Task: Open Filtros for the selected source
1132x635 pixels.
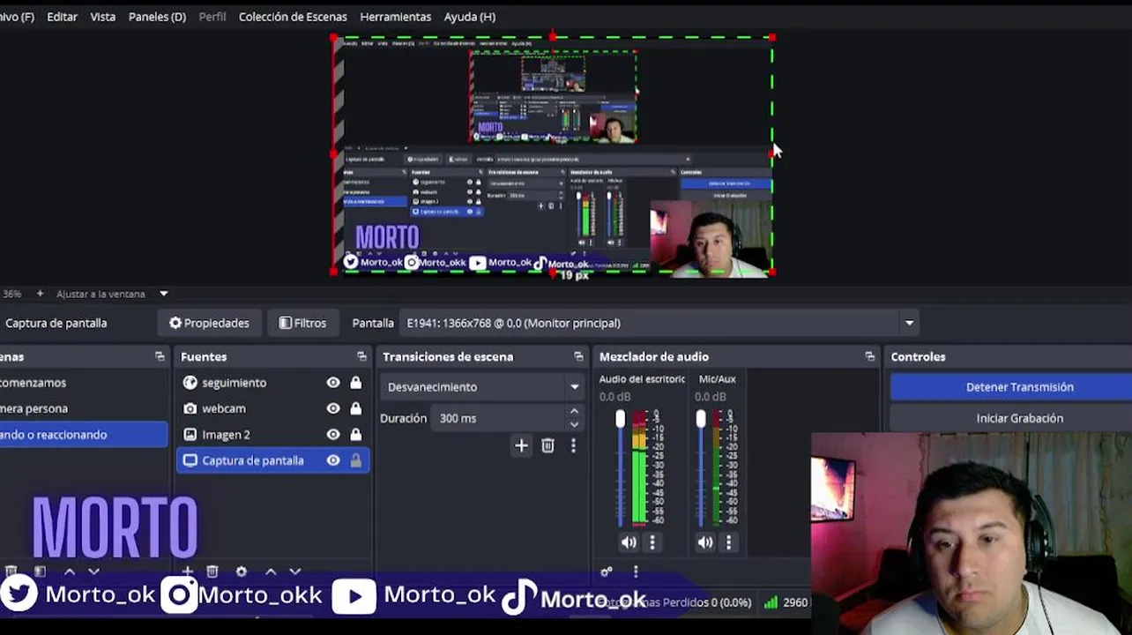Action: tap(302, 323)
